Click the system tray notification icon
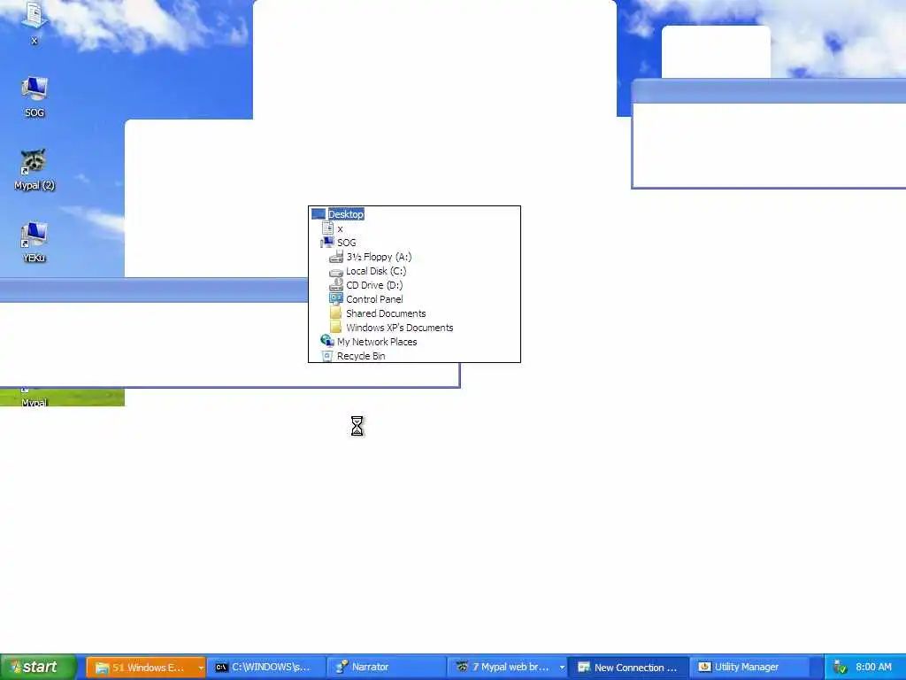This screenshot has height=680, width=906. click(x=840, y=668)
